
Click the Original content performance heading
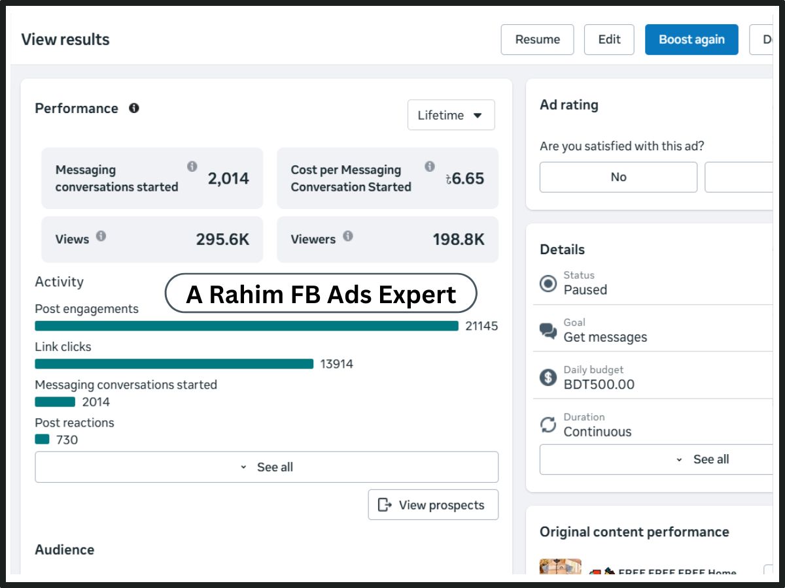click(634, 532)
